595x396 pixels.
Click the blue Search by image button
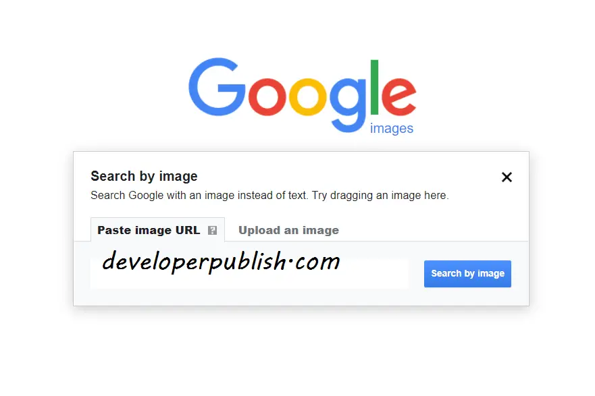tap(467, 274)
